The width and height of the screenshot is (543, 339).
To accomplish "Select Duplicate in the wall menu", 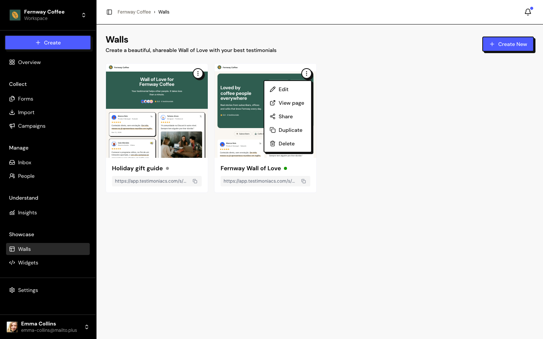I will [288, 130].
